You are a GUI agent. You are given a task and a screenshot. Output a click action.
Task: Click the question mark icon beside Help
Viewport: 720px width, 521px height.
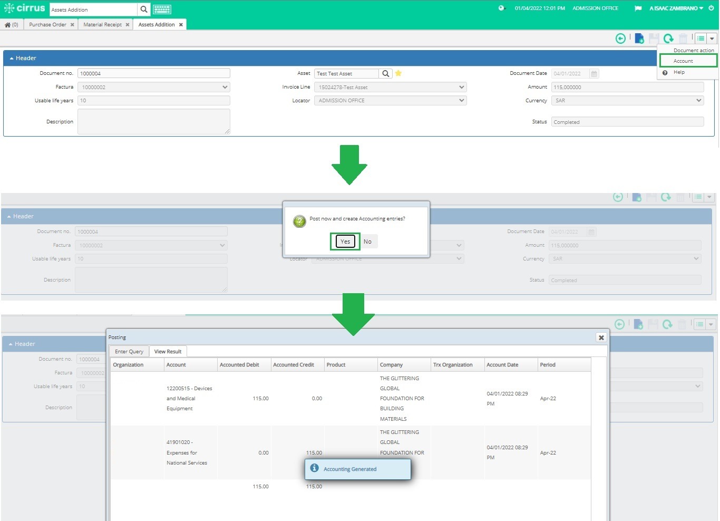[x=665, y=73]
